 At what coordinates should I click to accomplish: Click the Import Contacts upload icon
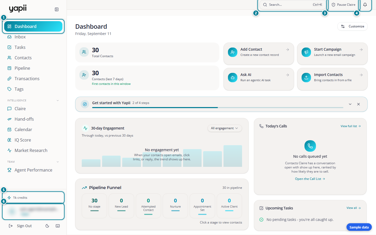pyautogui.click(x=306, y=78)
